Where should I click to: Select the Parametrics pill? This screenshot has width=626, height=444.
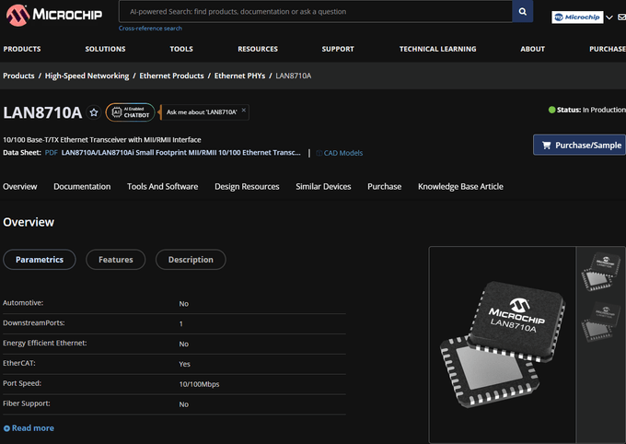[x=40, y=260]
